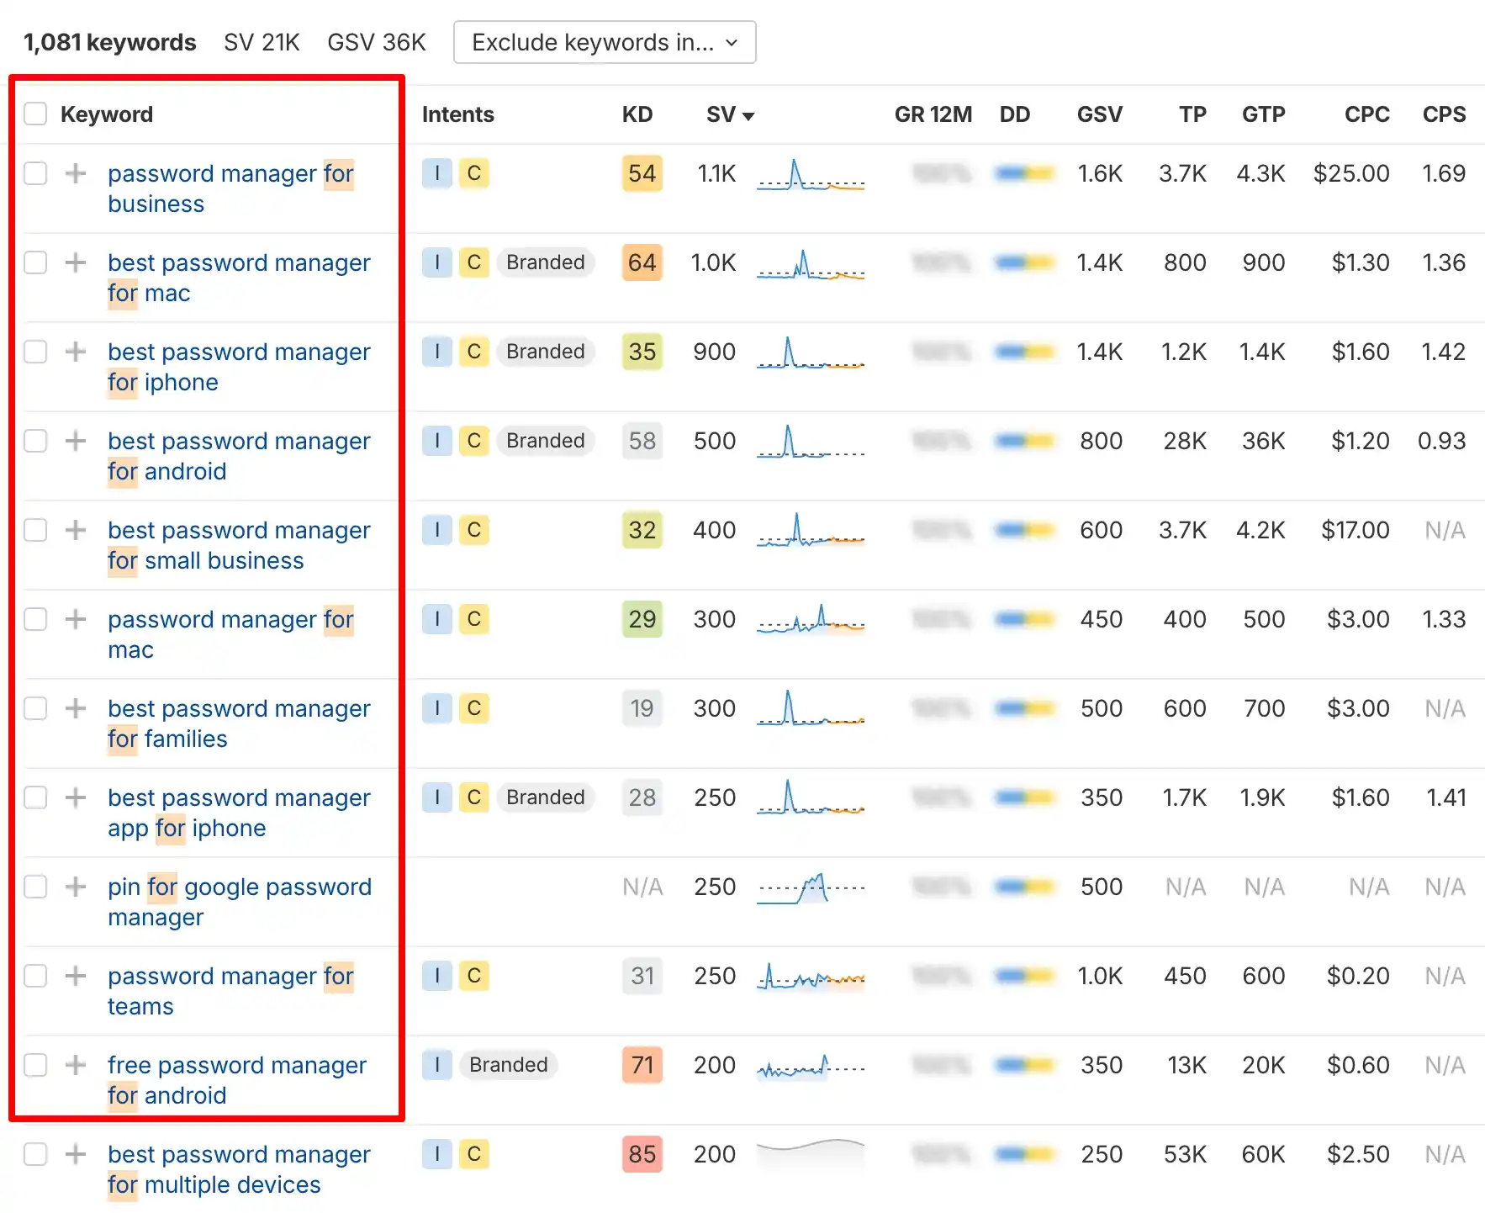Viewport: 1485px width, 1213px height.
Task: Click the KD score 85 badge
Action: (642, 1154)
